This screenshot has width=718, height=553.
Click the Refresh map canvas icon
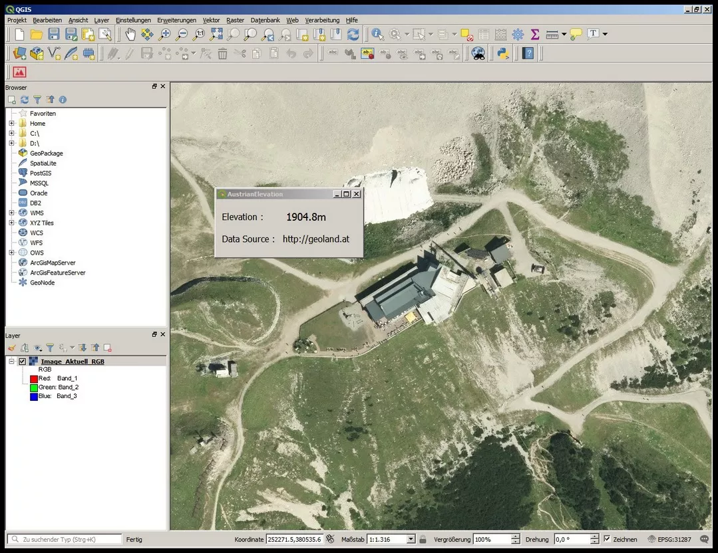tap(353, 35)
